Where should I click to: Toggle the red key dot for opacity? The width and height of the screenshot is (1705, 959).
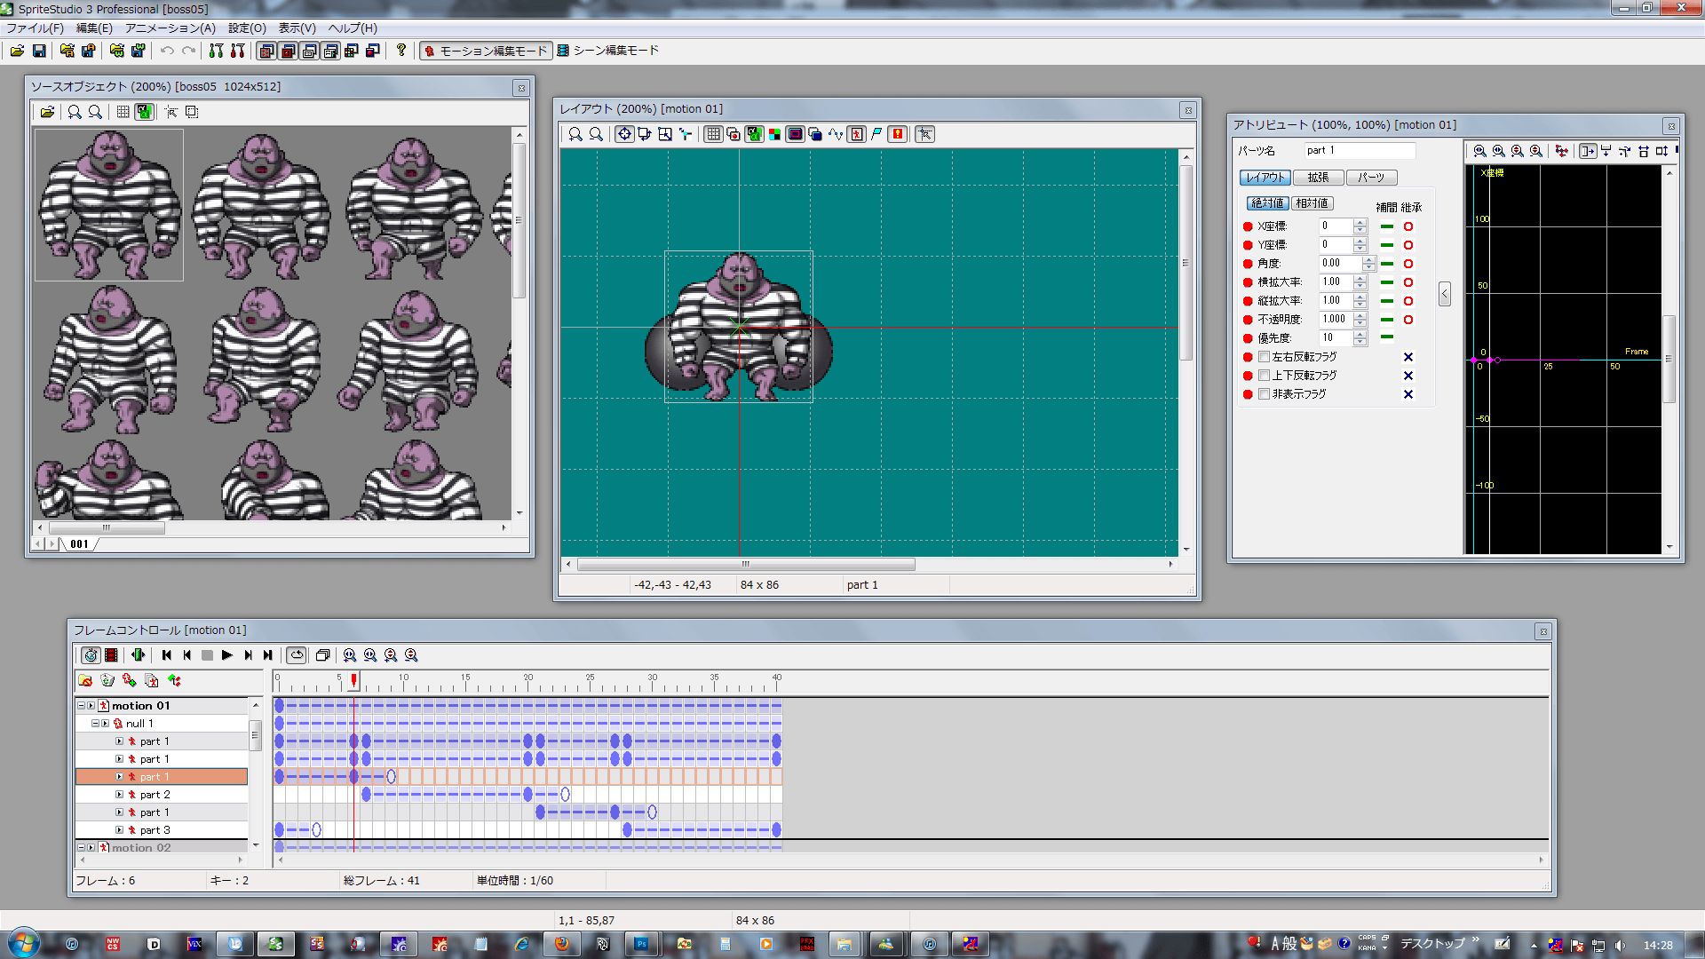click(1248, 320)
